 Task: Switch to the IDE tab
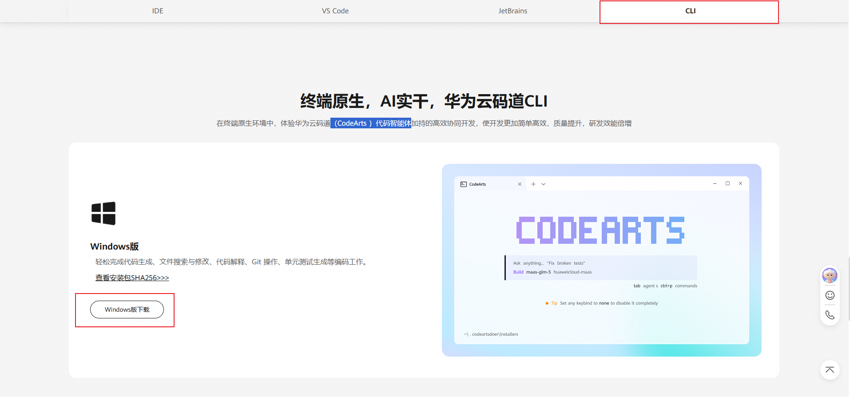158,11
